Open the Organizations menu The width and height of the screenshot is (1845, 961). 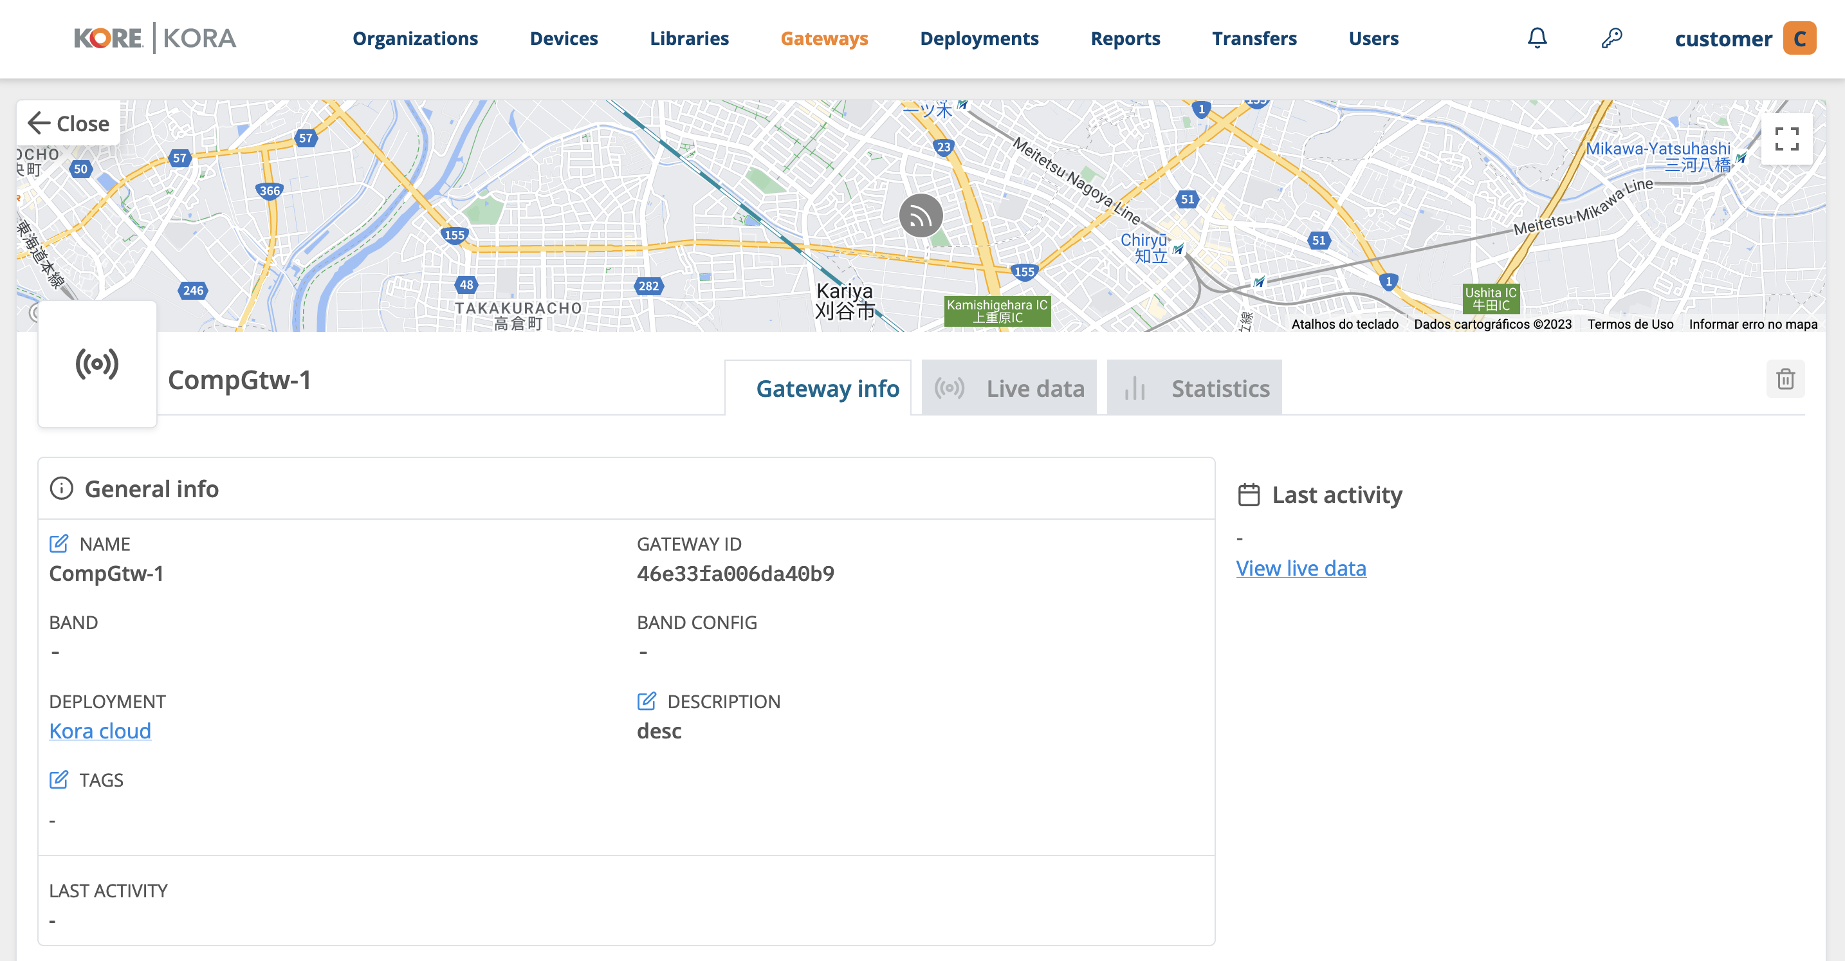(x=415, y=39)
